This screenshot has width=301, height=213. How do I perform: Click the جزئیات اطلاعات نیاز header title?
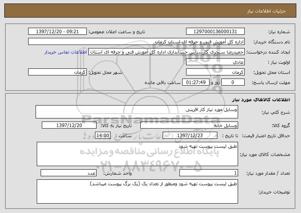tap(266, 11)
